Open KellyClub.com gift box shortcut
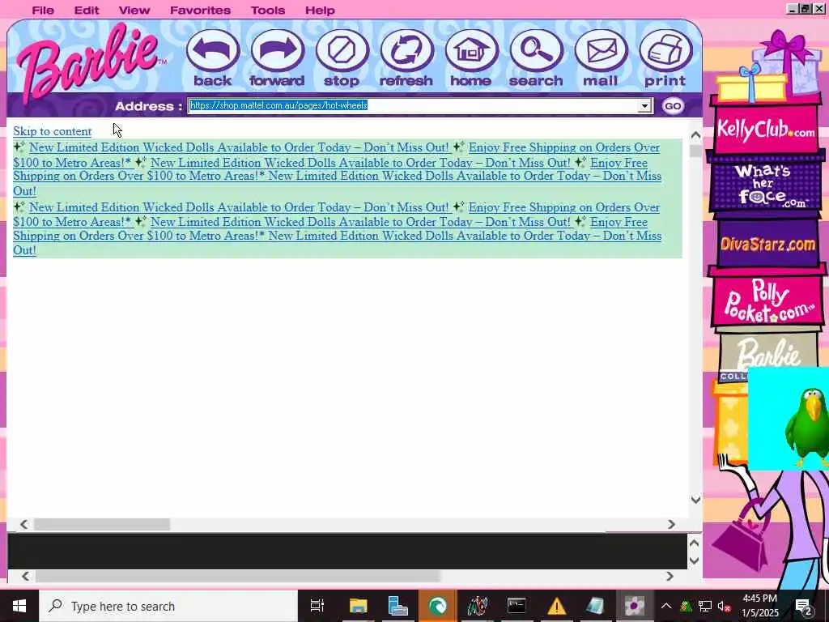The height and width of the screenshot is (622, 829). click(x=766, y=129)
